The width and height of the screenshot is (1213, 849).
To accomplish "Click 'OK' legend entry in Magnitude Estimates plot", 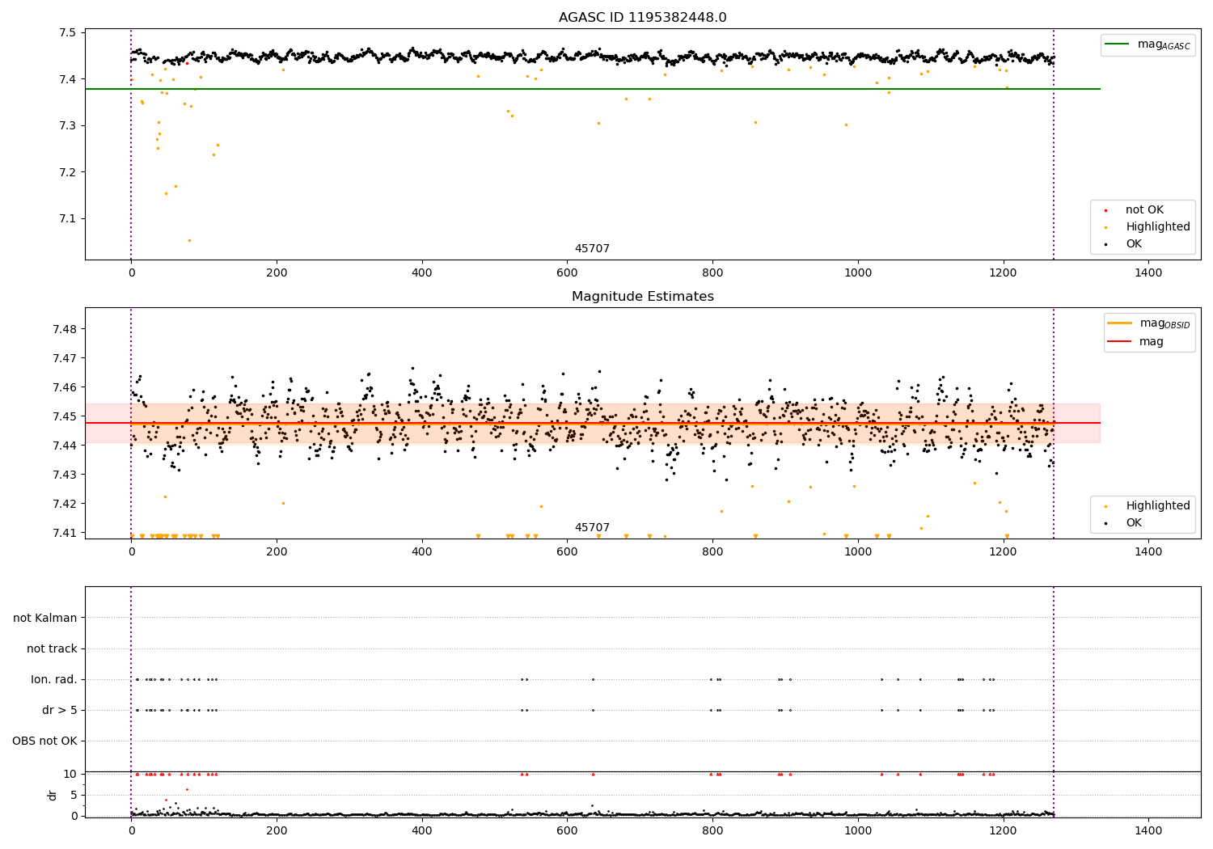I will pyautogui.click(x=1134, y=523).
